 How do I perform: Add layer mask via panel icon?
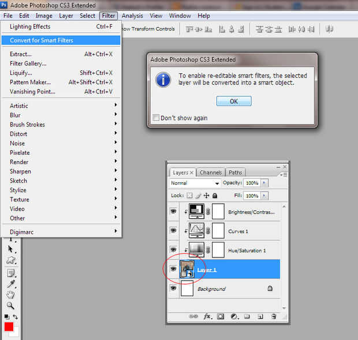[x=221, y=316]
